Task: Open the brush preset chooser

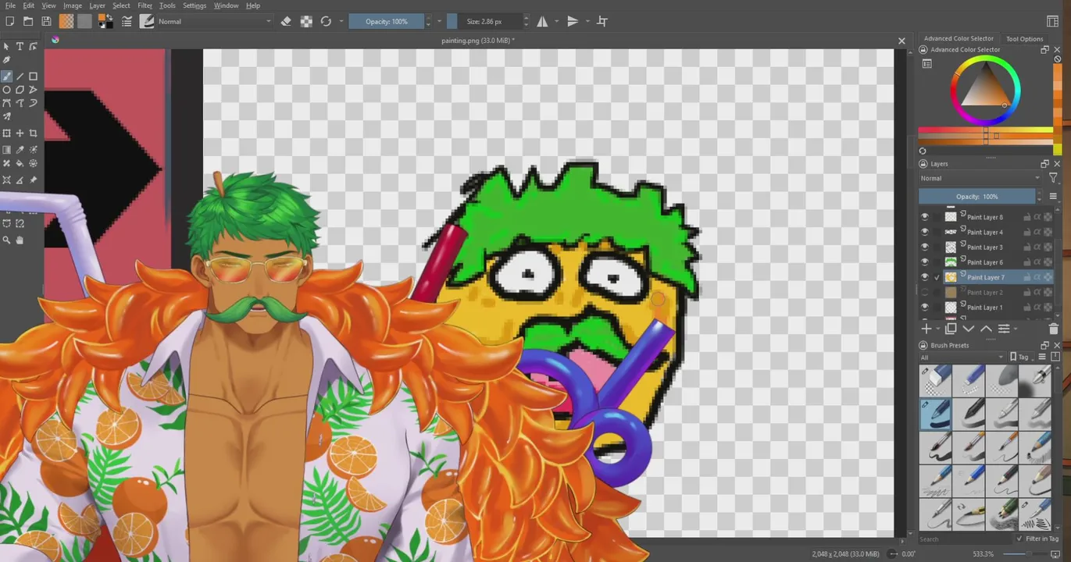Action: [147, 22]
